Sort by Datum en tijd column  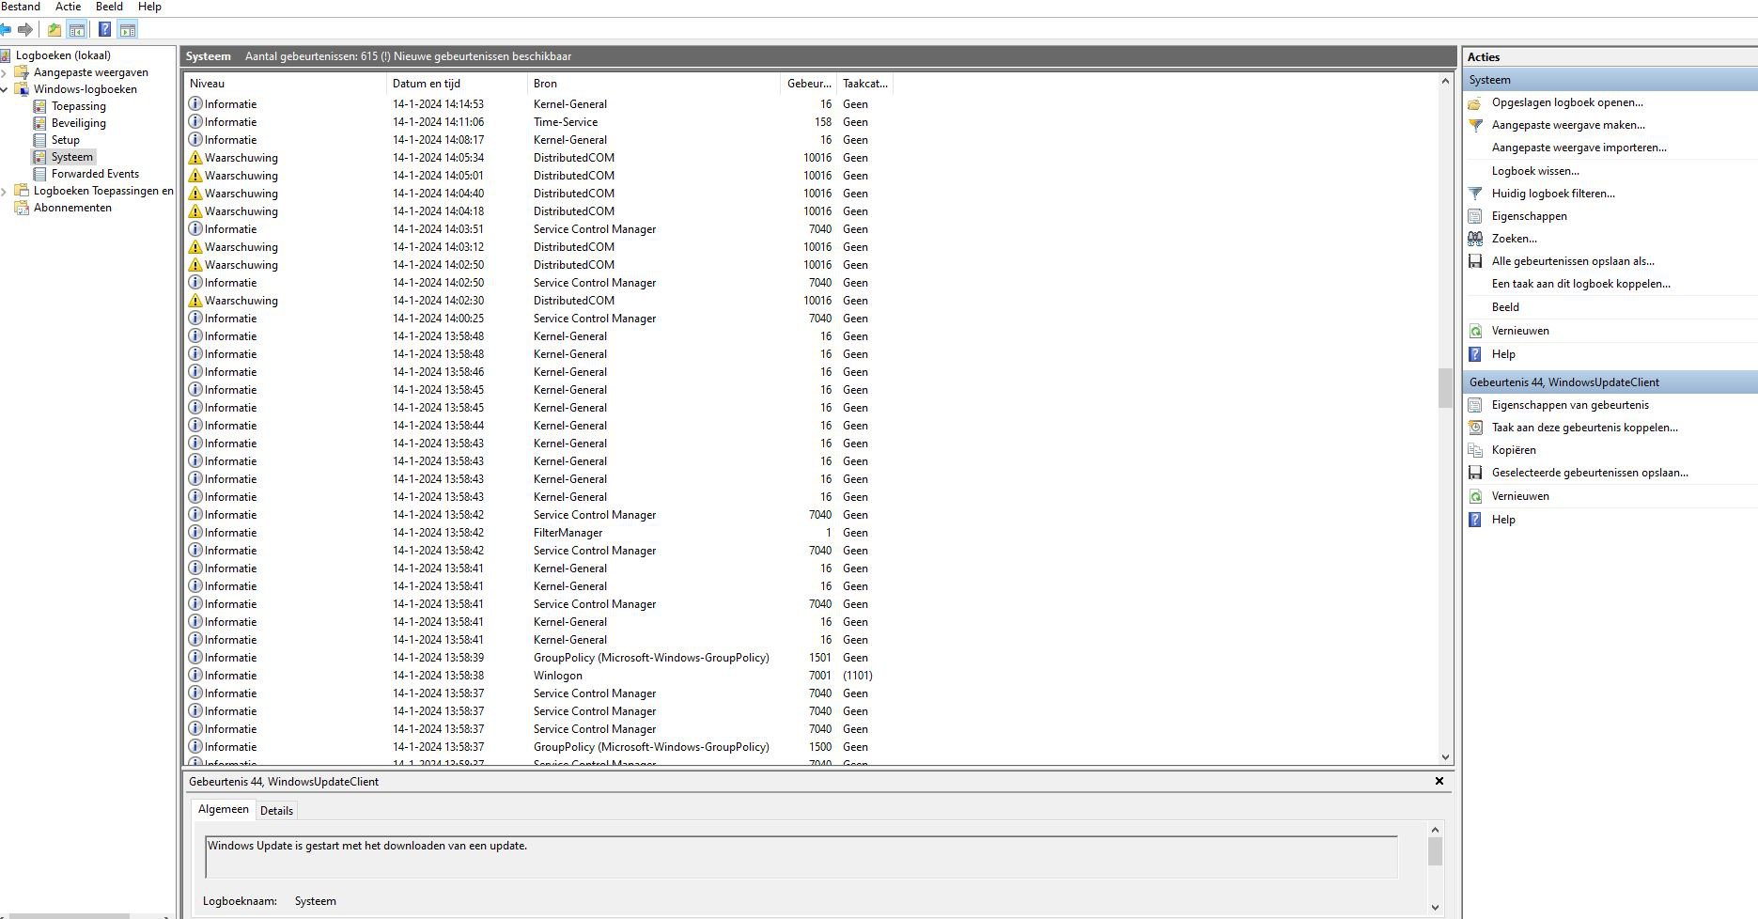[x=457, y=84]
